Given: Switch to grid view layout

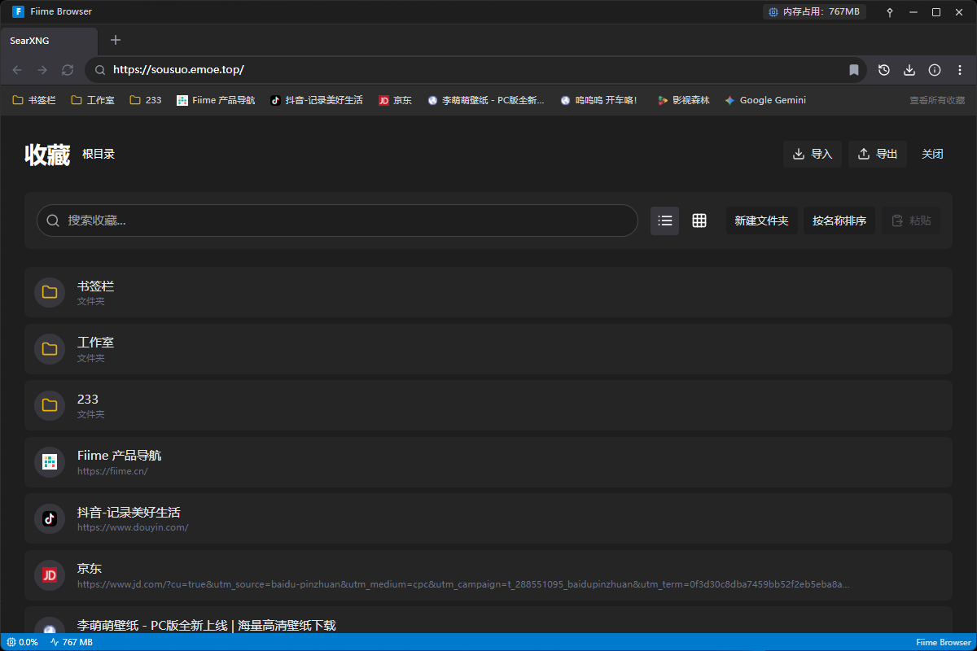Looking at the screenshot, I should point(699,221).
